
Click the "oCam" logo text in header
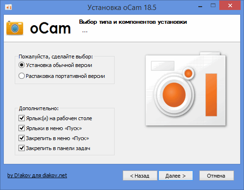(x=50, y=28)
